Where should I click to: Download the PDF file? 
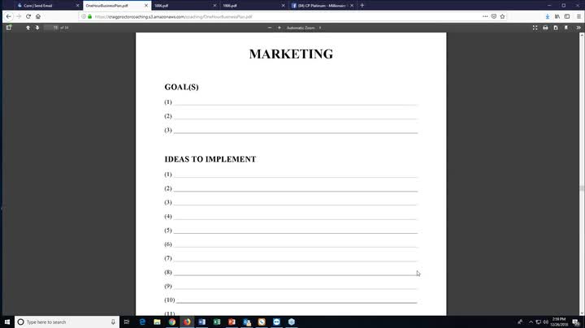pyautogui.click(x=555, y=28)
